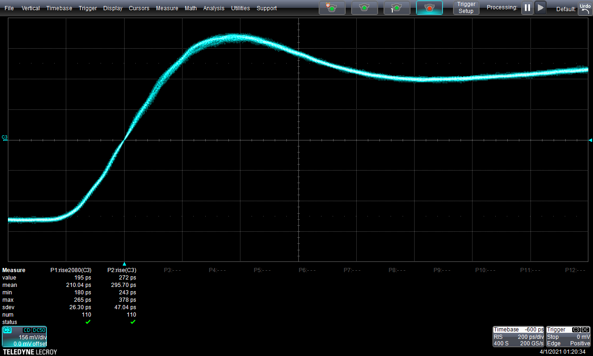The image size is (593, 356).
Task: Click the trigger level arrow on right edge
Action: point(590,140)
